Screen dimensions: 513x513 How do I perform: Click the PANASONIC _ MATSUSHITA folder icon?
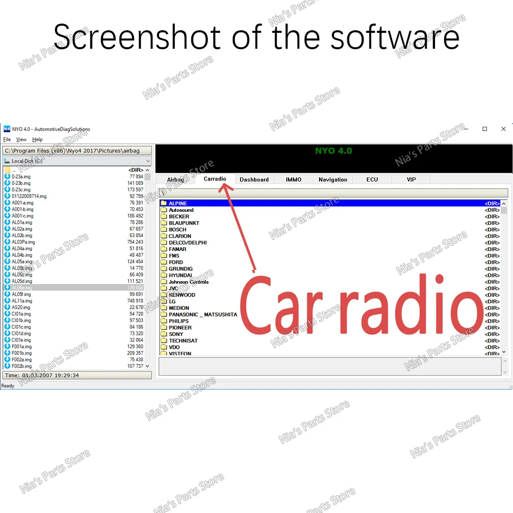[x=164, y=314]
